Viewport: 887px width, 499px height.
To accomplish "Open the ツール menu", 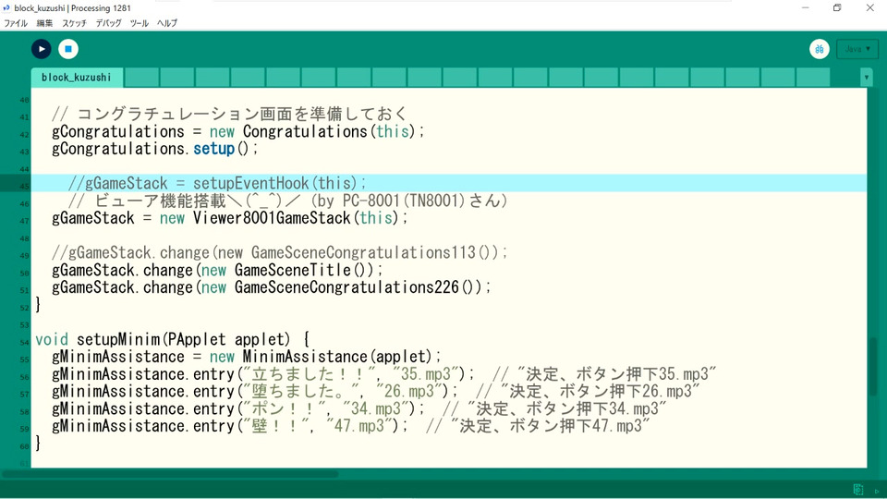I will (140, 23).
